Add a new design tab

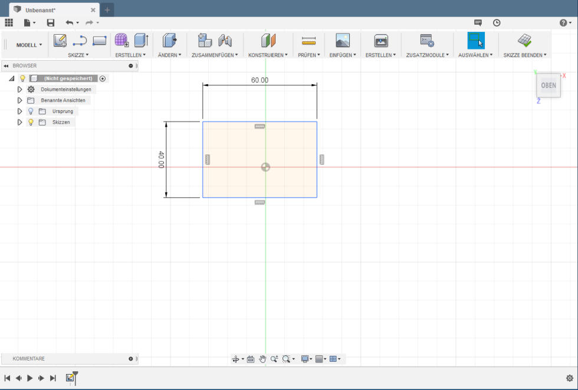click(107, 10)
